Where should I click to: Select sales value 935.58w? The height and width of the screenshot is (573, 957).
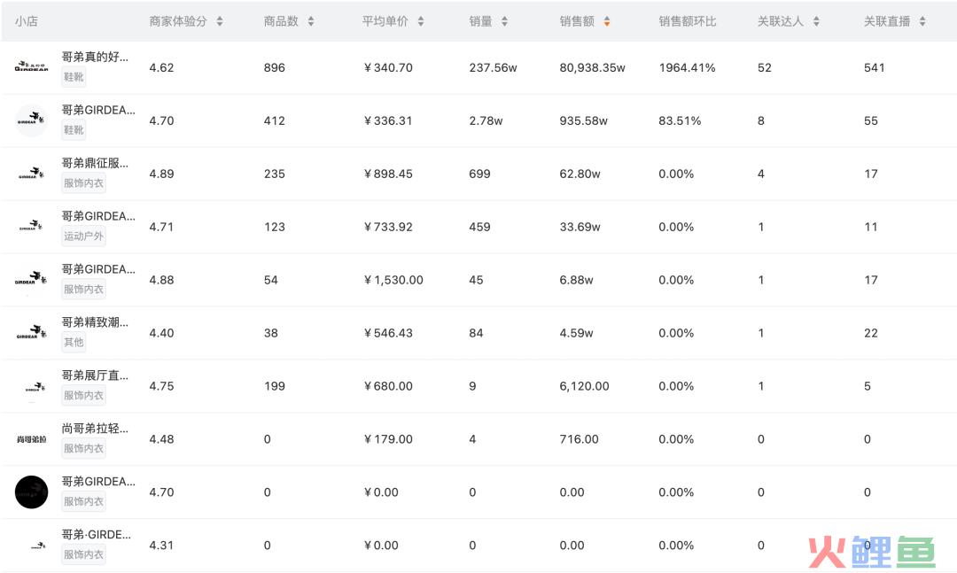pos(583,120)
